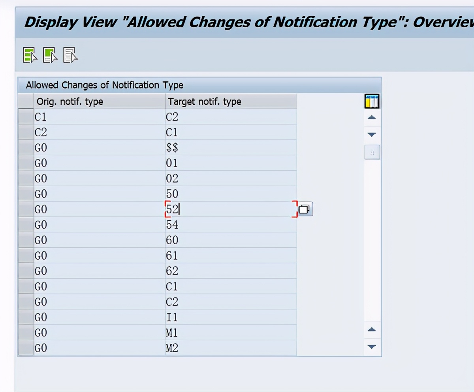The image size is (474, 392).
Task: Click scroll-down arrow just above the scrollbar thumb
Action: [372, 135]
